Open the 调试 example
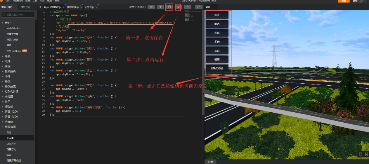369x164 pixels. (x=9, y=45)
